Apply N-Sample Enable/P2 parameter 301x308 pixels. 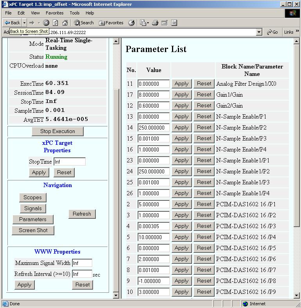pos(182,128)
